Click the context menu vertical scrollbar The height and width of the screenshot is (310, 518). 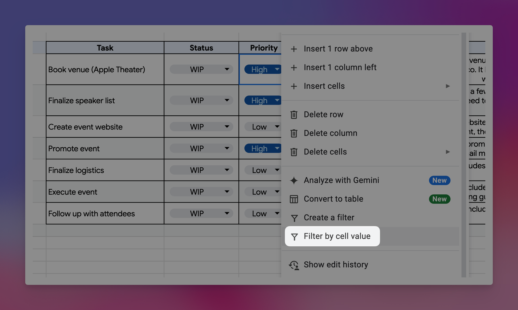(464, 155)
